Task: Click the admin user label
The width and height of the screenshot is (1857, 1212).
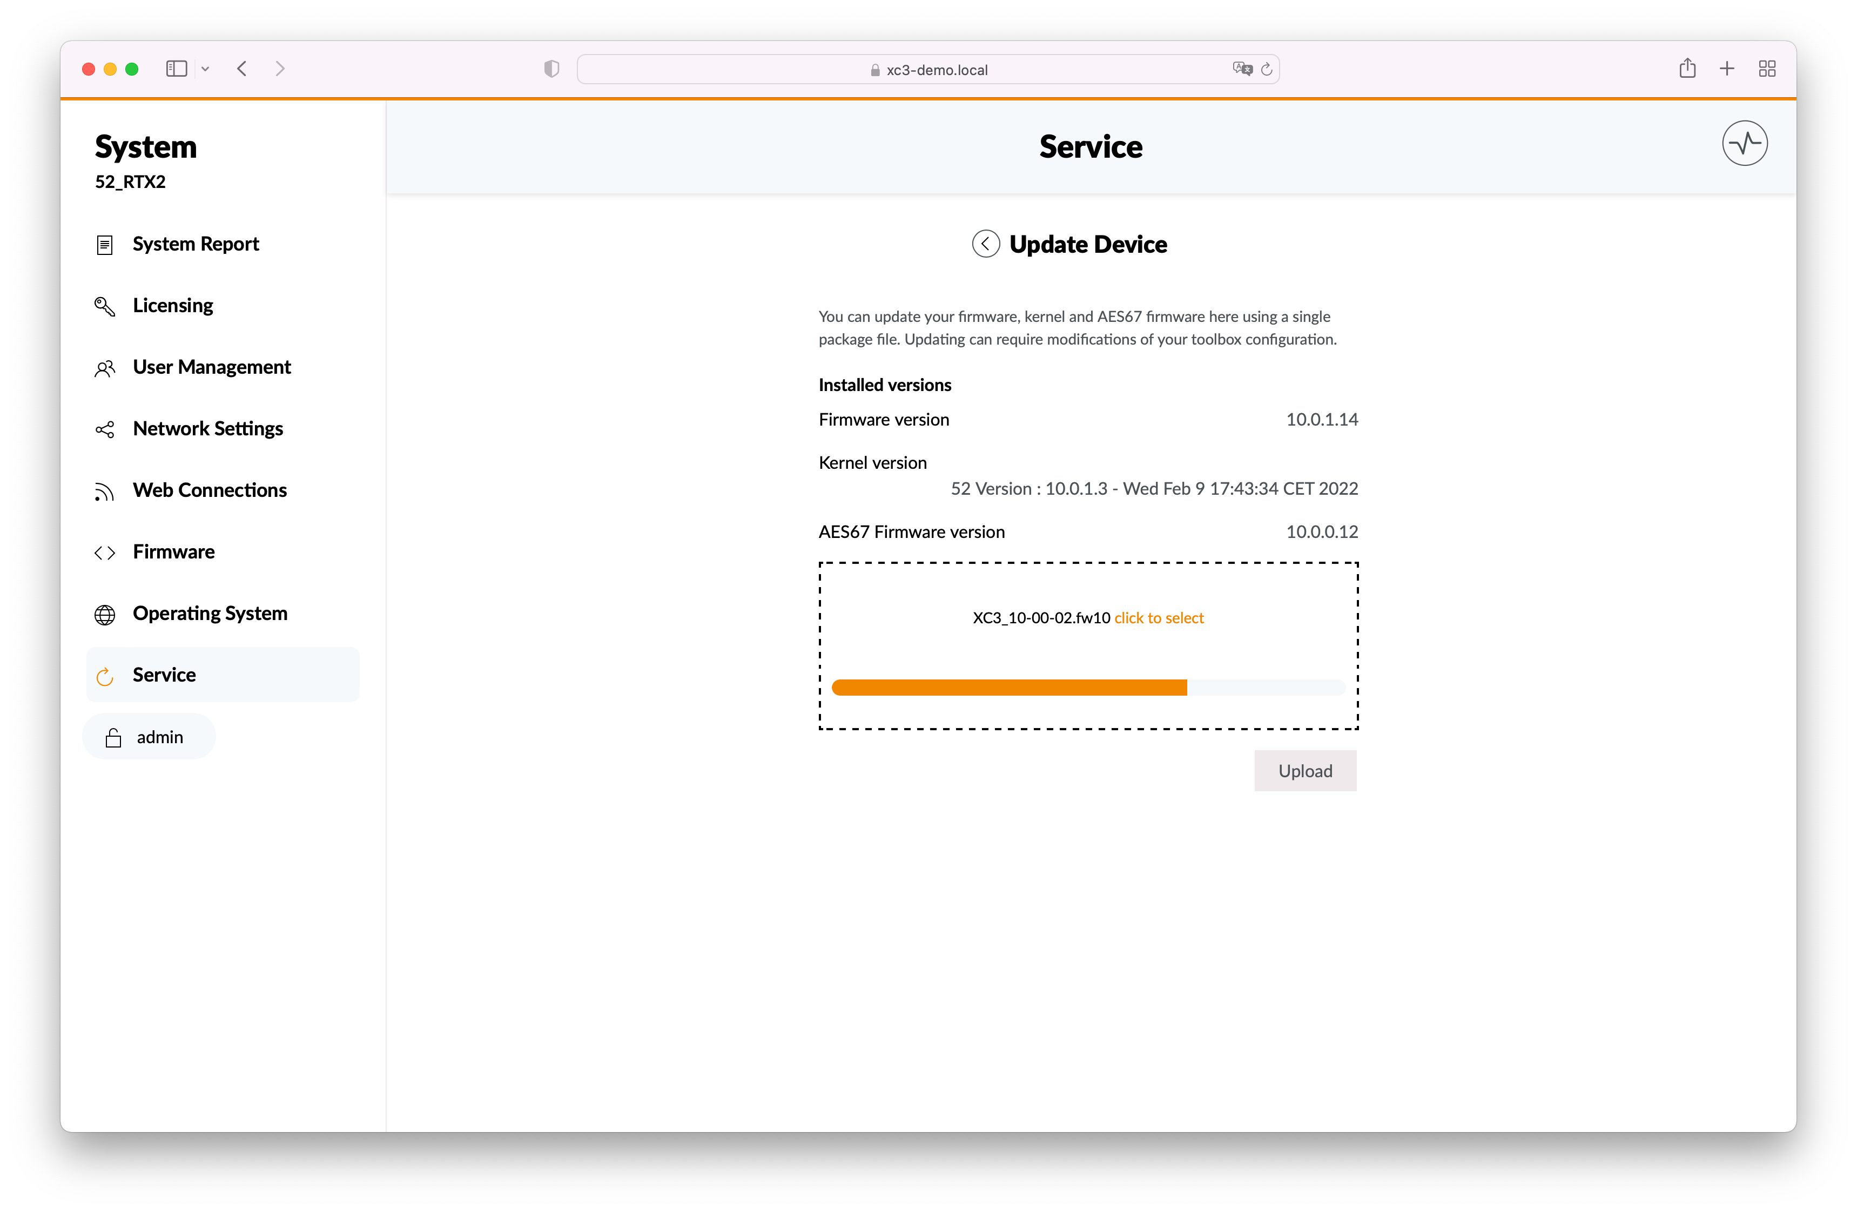Action: click(x=160, y=737)
